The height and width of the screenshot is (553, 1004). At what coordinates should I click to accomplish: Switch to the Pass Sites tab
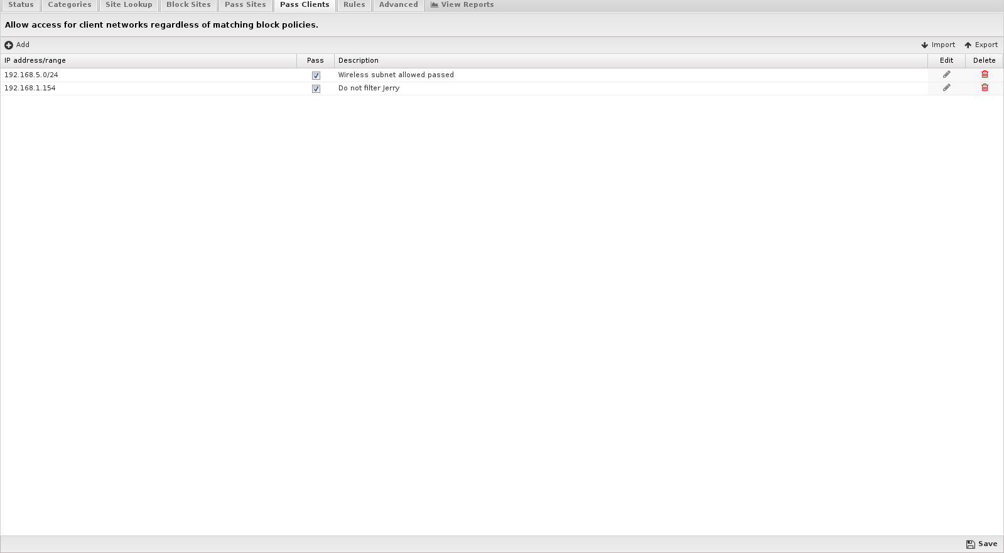246,5
